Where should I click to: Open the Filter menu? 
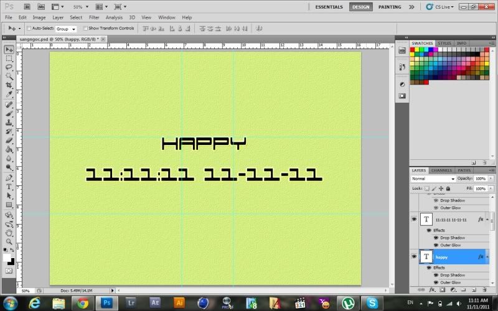point(94,17)
